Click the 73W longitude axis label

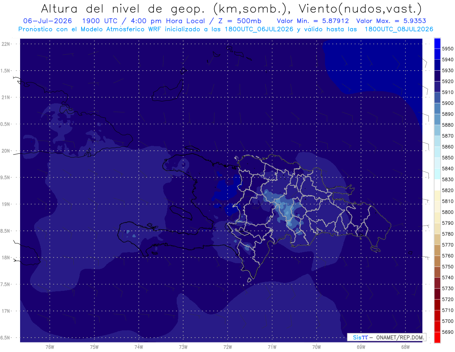183,347
